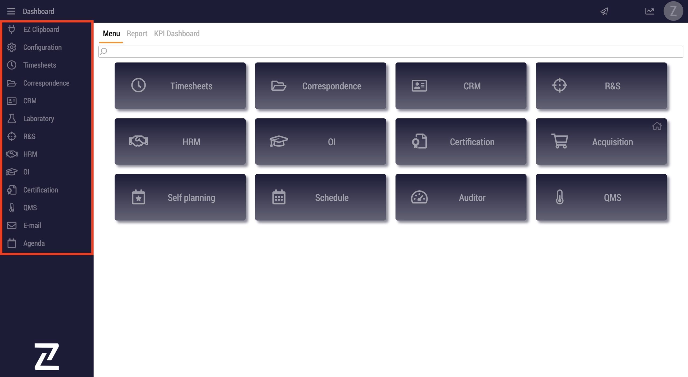The height and width of the screenshot is (377, 688).
Task: Click the E-mail envelope icon in sidebar
Action: [x=12, y=225]
